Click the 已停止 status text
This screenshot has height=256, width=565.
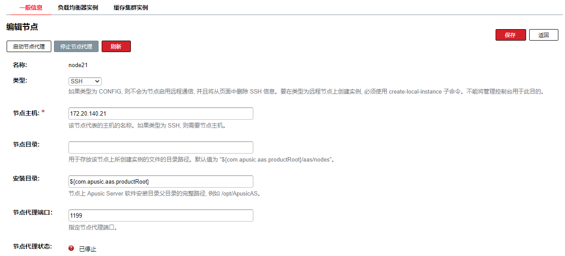click(88, 249)
